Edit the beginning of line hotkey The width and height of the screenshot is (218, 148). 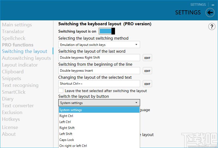(x=147, y=71)
